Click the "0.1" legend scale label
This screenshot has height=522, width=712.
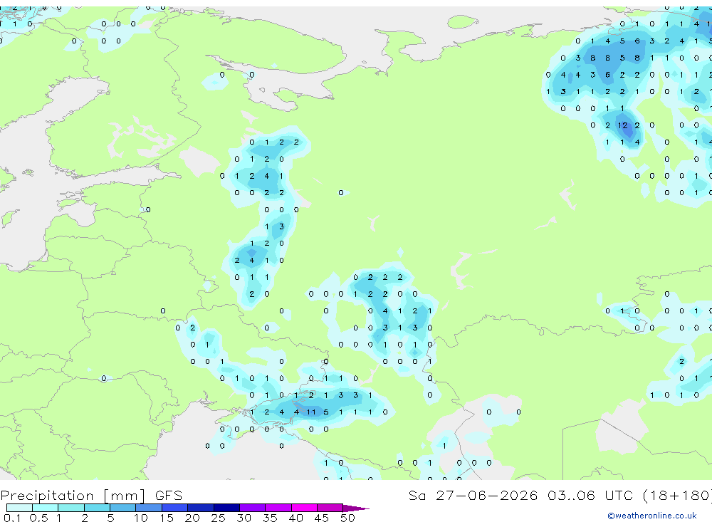point(12,518)
